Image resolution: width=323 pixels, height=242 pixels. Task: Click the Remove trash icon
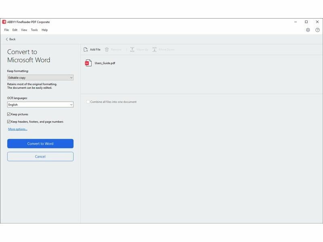(107, 50)
